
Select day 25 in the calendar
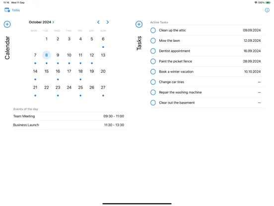(x=80, y=88)
